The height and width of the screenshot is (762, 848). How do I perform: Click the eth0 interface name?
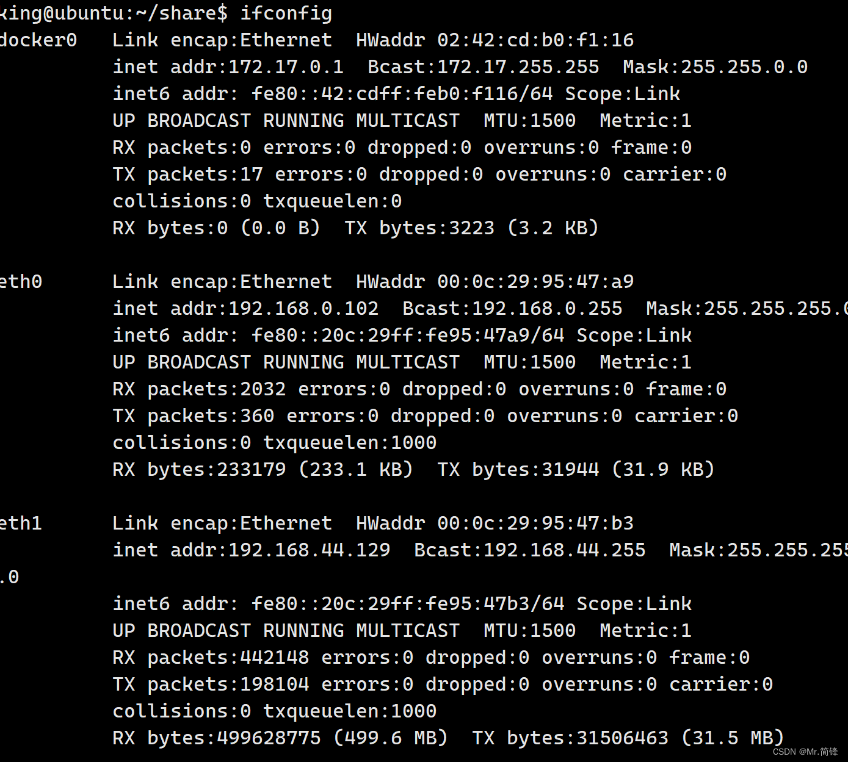pos(21,282)
